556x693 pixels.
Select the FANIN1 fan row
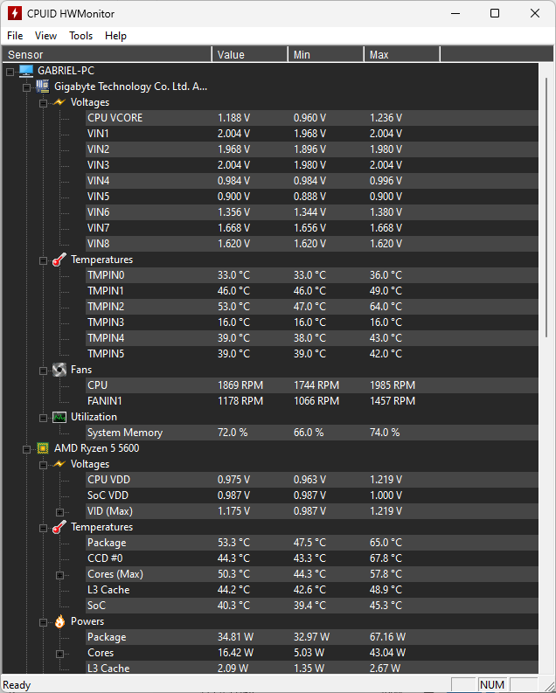point(312,401)
